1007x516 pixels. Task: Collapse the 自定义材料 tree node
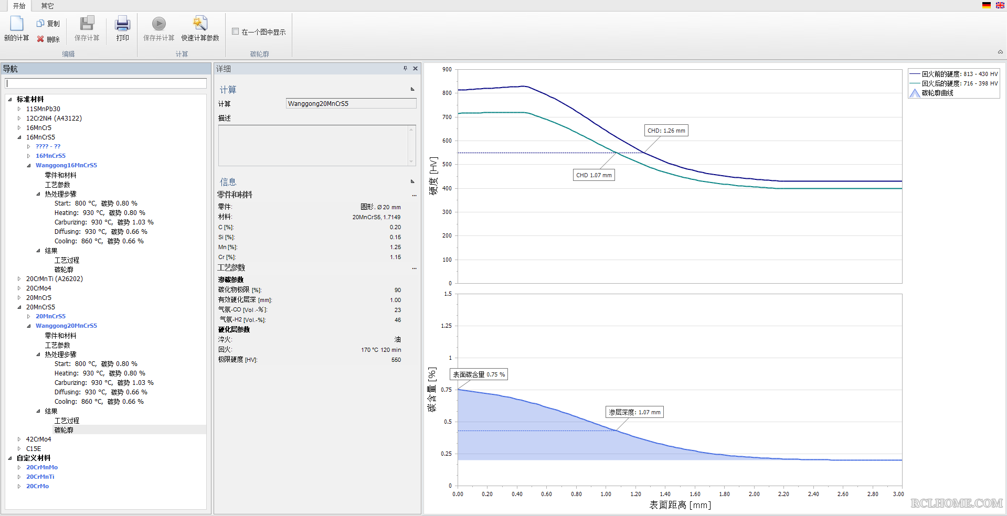10,458
